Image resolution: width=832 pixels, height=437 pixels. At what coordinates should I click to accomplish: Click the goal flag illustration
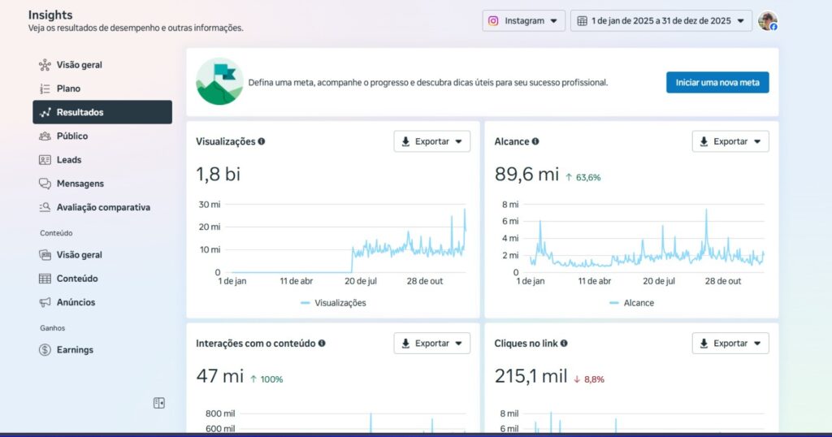click(x=219, y=81)
